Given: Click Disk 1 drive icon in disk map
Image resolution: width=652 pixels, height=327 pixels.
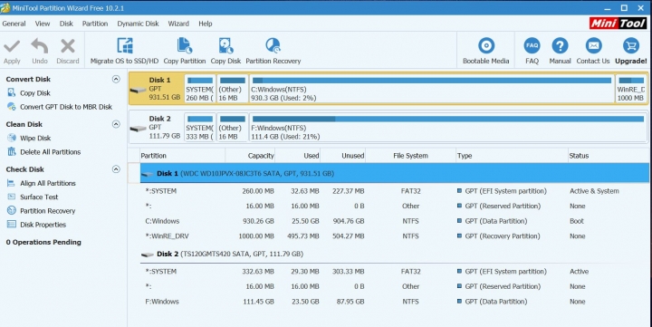Looking at the screenshot, I should tap(138, 90).
